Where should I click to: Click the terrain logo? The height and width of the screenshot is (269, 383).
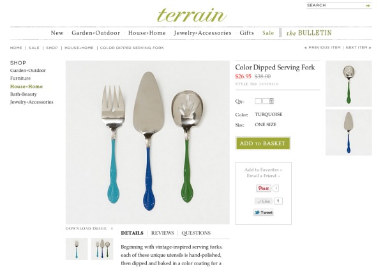tap(191, 15)
